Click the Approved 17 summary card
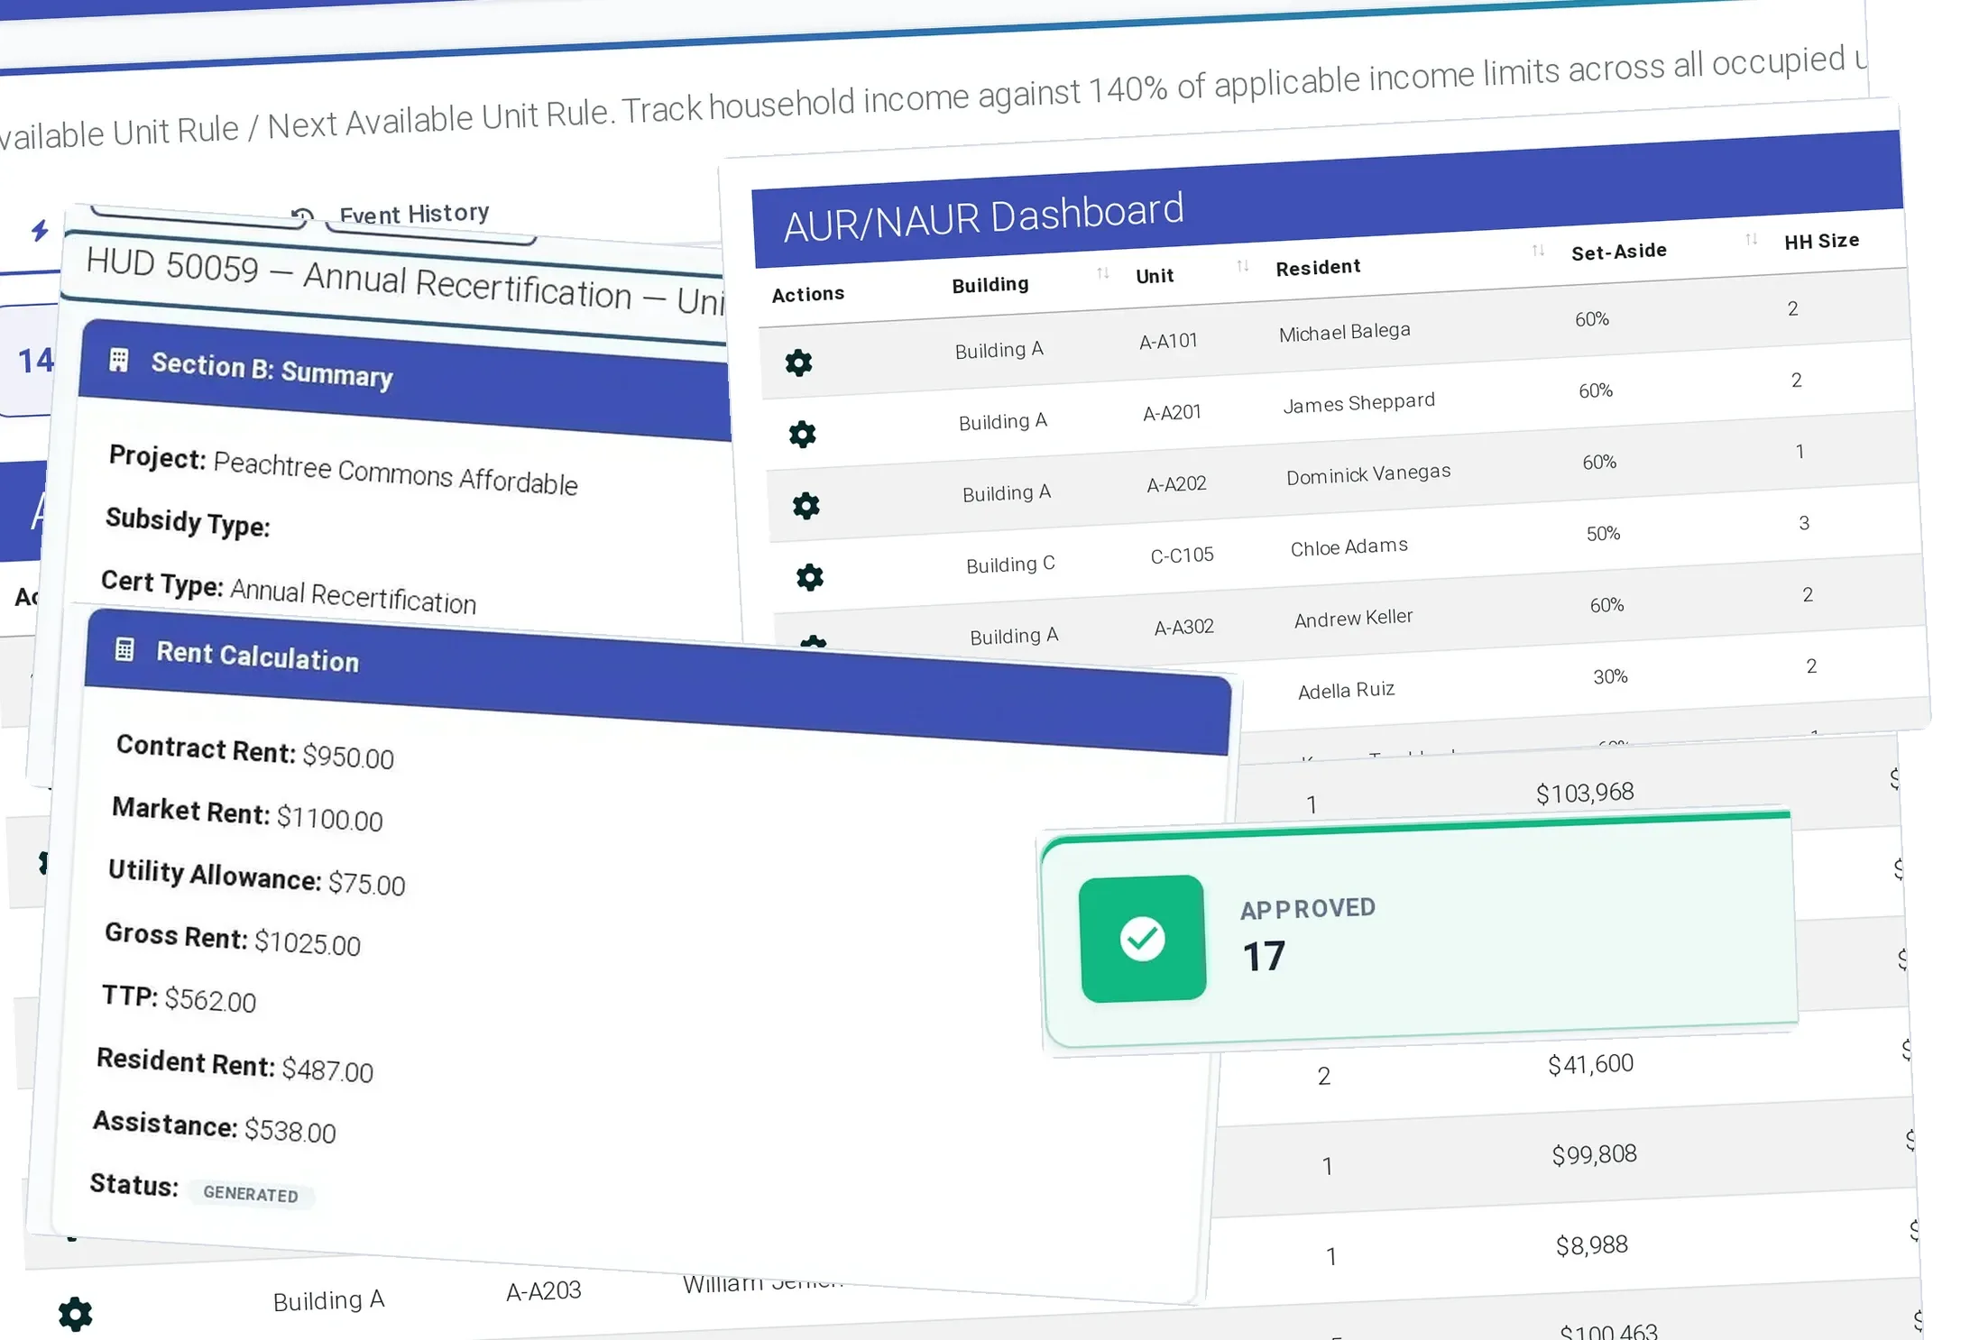This screenshot has width=1970, height=1340. tap(1418, 932)
